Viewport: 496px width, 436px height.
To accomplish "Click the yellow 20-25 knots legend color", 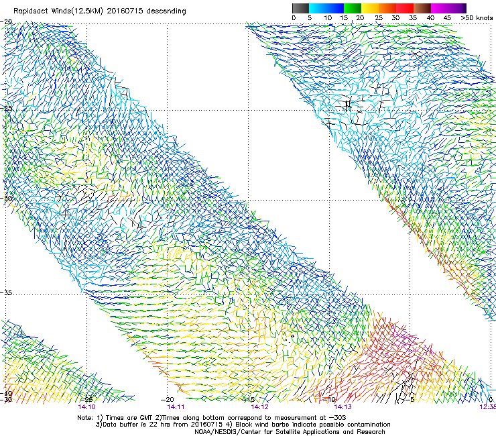I will point(370,8).
